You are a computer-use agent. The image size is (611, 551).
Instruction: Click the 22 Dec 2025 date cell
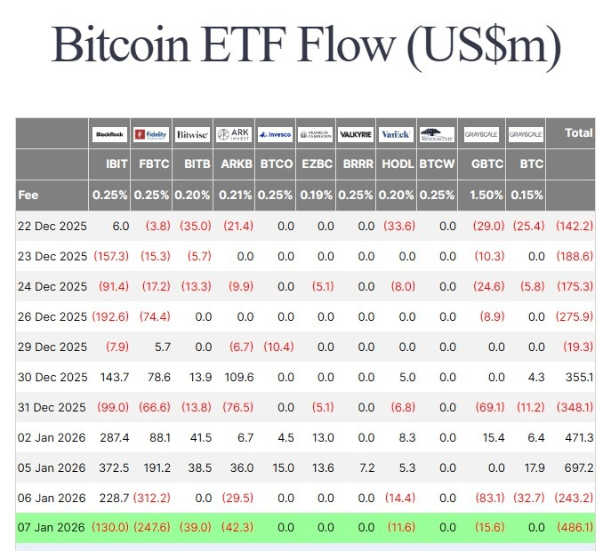(x=52, y=226)
